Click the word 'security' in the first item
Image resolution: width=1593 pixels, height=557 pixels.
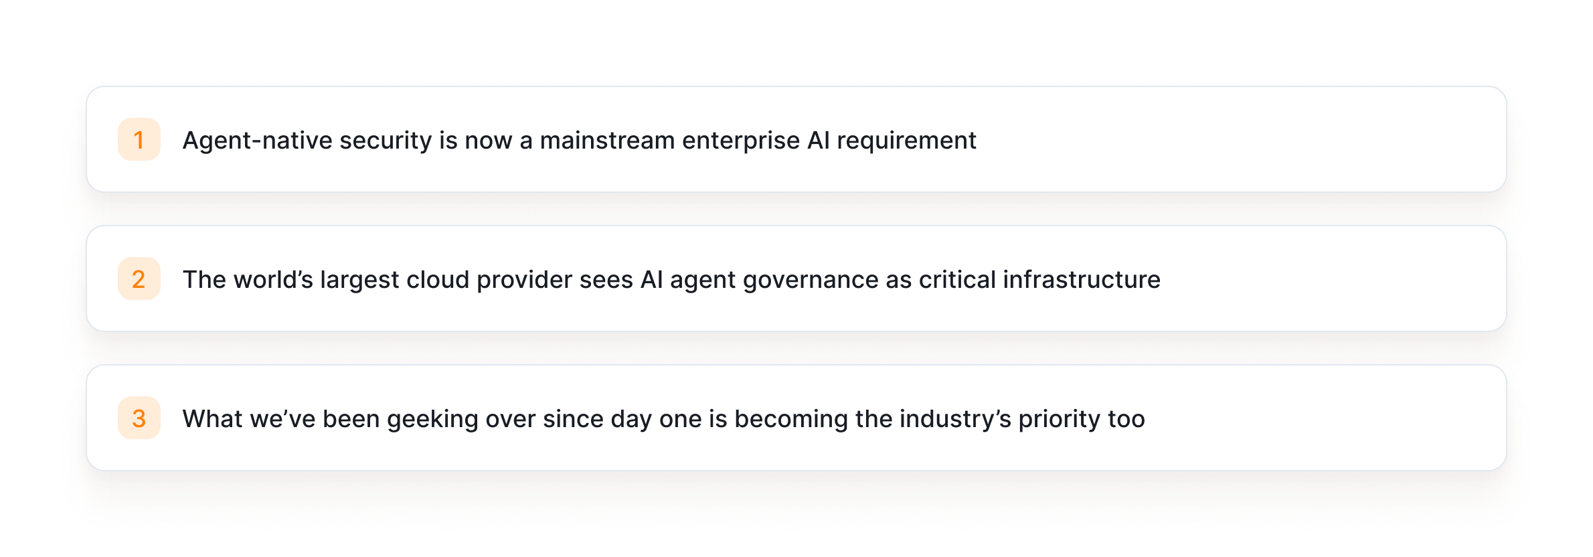point(386,141)
